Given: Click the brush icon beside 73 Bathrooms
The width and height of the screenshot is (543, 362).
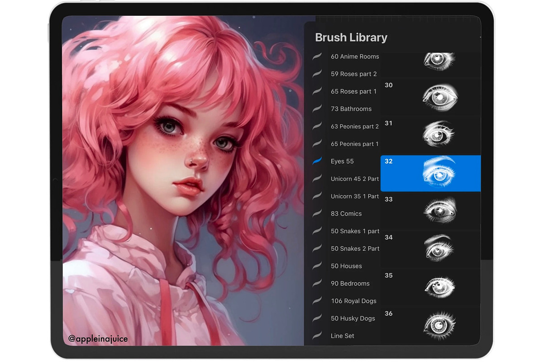Looking at the screenshot, I should click(317, 109).
